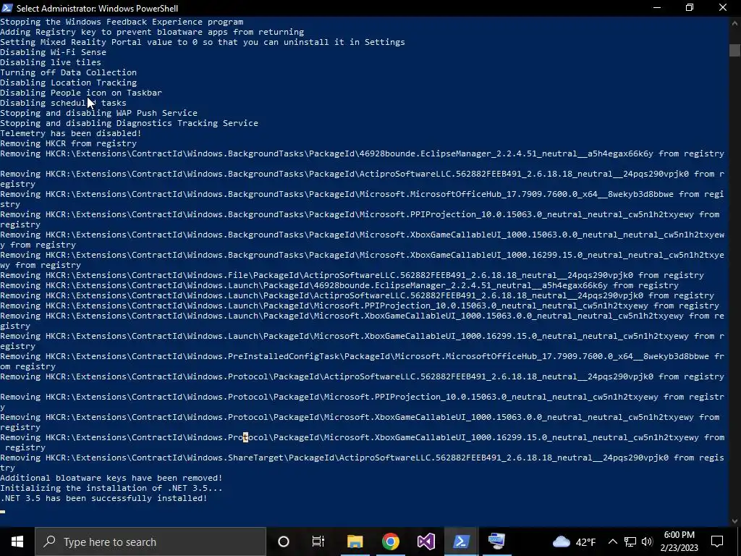Open the remote desktop computer icon on taskbar
741x556 pixels.
496,542
